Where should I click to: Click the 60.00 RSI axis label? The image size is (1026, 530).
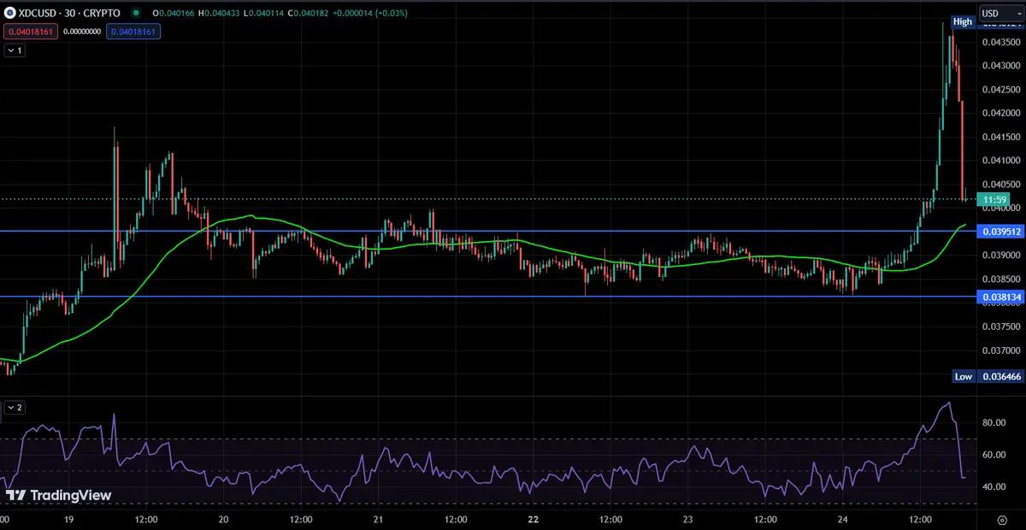click(994, 455)
